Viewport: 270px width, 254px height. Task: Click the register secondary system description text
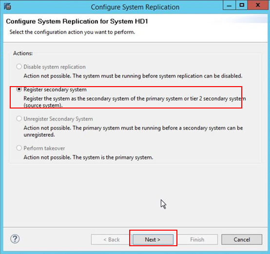(135, 102)
